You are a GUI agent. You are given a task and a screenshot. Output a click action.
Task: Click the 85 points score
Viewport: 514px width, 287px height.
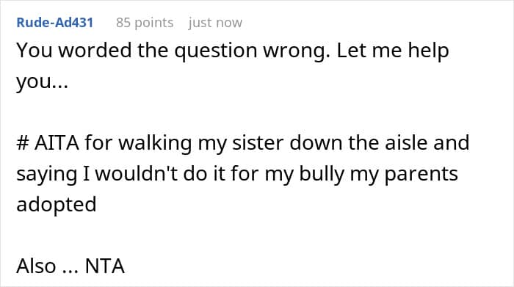point(145,23)
